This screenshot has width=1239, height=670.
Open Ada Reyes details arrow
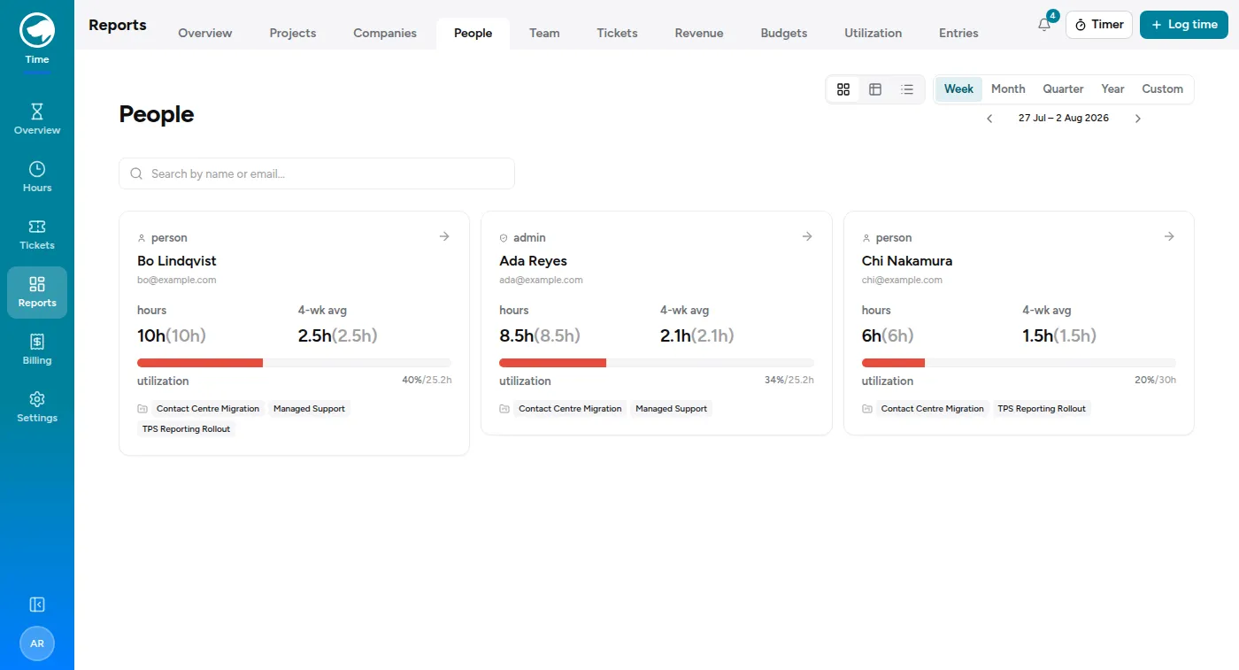tap(807, 236)
